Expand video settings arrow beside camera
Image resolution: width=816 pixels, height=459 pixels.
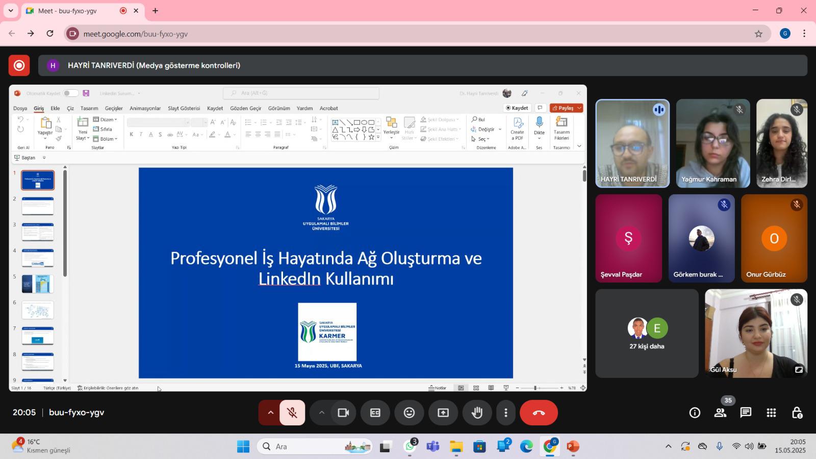(321, 413)
